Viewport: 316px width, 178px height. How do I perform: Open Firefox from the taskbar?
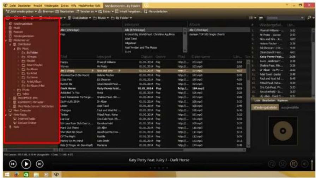[x=17, y=174]
